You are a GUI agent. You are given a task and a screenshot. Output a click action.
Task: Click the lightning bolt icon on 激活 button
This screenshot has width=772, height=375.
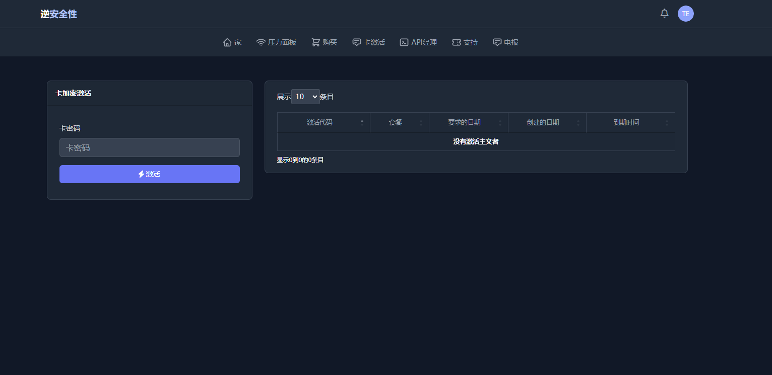[x=142, y=174]
